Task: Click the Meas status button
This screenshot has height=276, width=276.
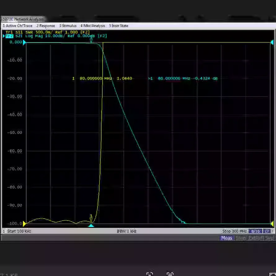Action: (x=227, y=238)
